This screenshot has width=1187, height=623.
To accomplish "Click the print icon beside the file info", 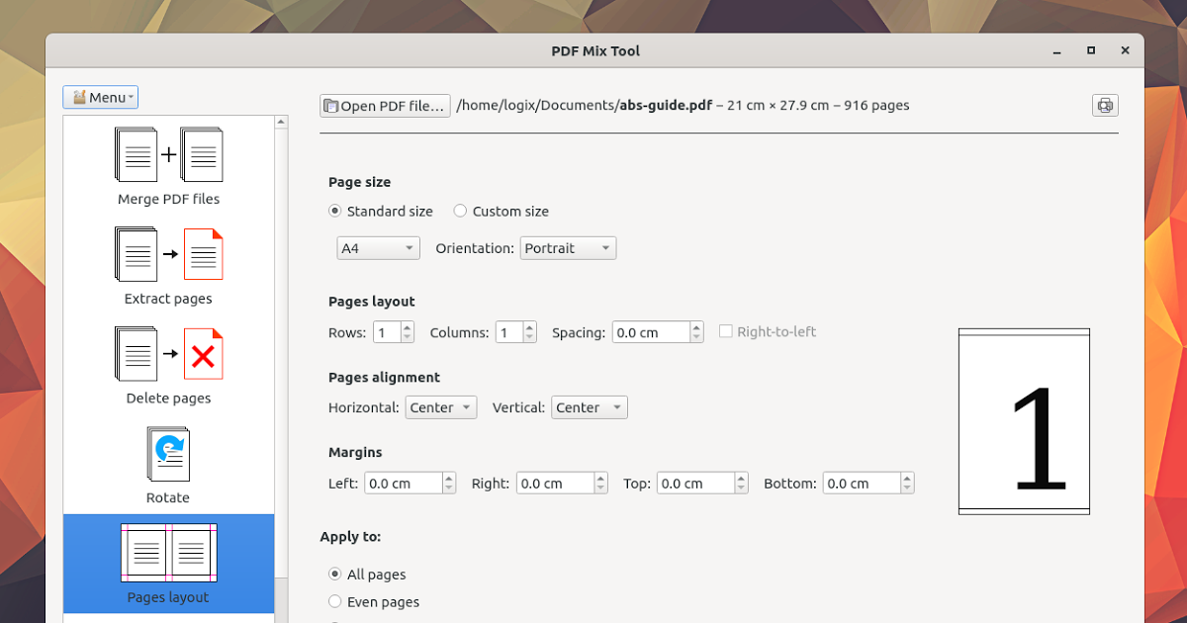I will 1105,105.
